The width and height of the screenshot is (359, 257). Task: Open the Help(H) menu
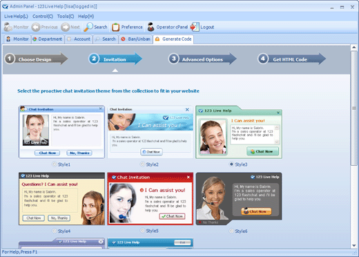pyautogui.click(x=86, y=17)
